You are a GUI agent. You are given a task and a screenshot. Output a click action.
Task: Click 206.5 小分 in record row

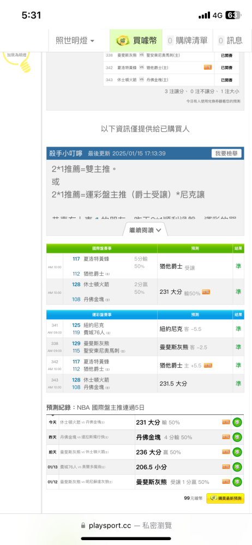(x=152, y=467)
